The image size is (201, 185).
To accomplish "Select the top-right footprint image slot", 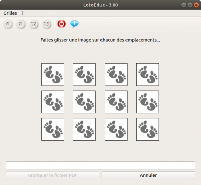I will coord(148,75).
